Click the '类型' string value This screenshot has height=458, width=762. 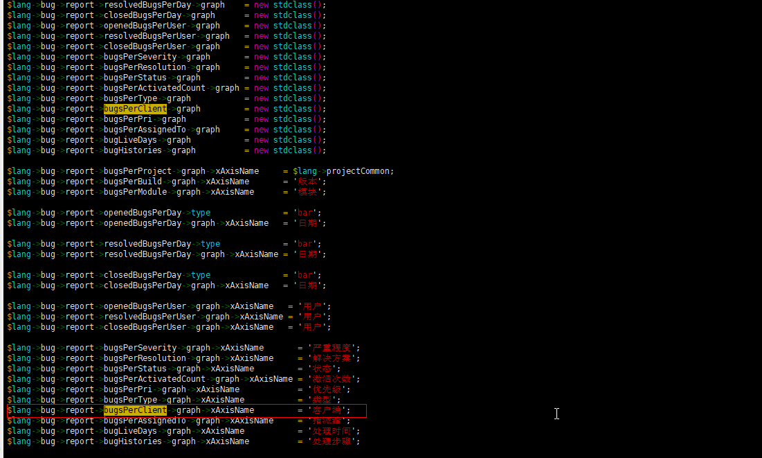point(323,400)
